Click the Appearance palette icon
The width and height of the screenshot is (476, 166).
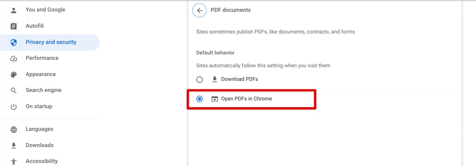click(14, 74)
